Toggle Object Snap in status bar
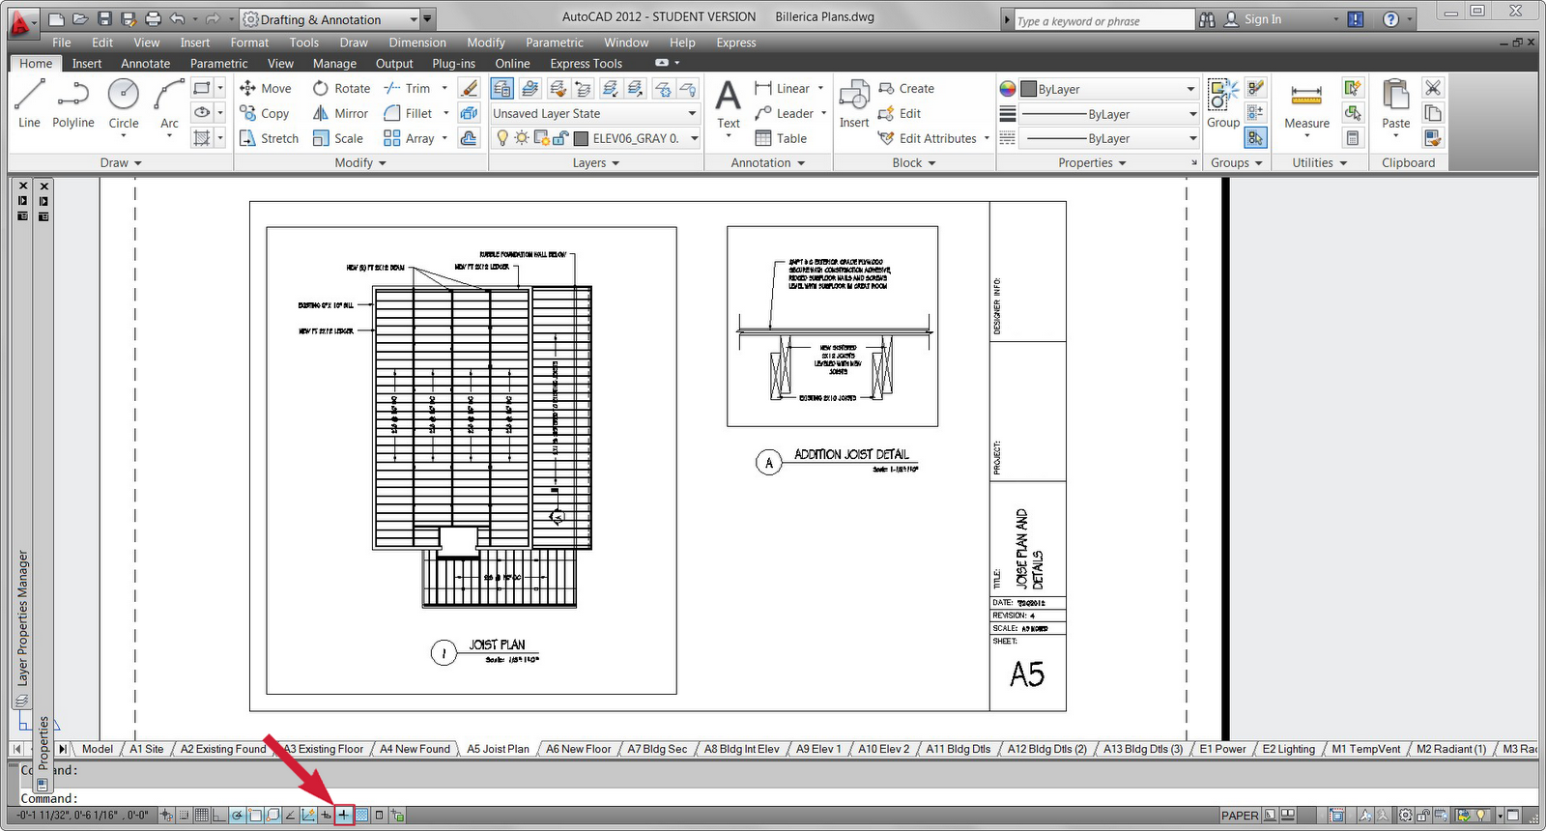This screenshot has width=1546, height=831. [255, 816]
